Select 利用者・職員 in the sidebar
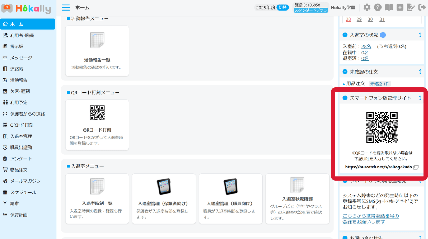Image resolution: width=428 pixels, height=239 pixels. coord(22,35)
